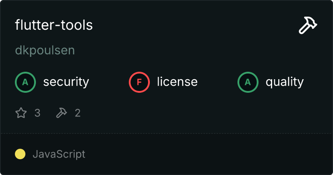The width and height of the screenshot is (333, 175).
Task: Click the JavaScript language label
Action: 59,154
